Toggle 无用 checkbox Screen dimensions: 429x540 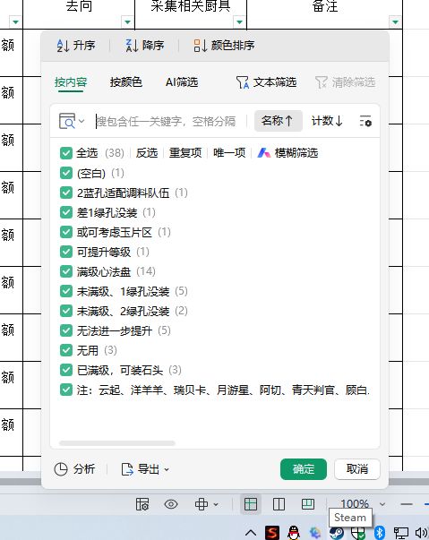tap(65, 350)
